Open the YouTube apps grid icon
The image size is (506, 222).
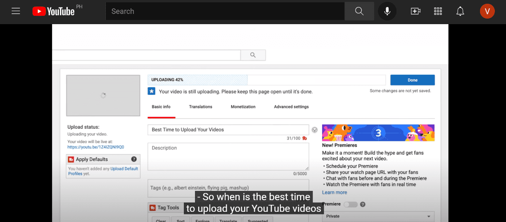[x=438, y=11]
